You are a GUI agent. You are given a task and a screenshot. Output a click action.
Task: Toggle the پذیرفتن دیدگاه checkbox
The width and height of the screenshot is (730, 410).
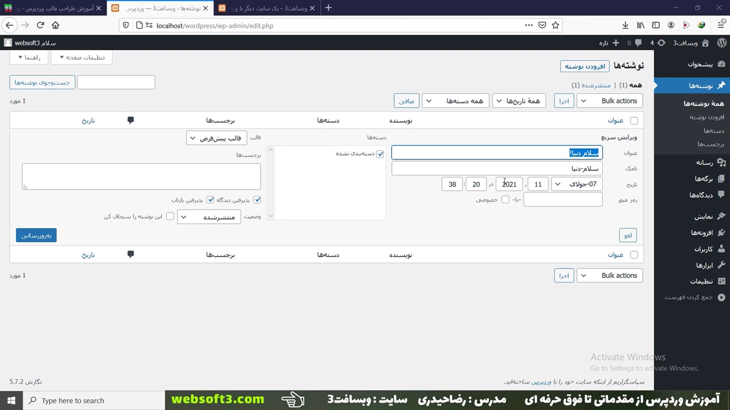(x=257, y=200)
